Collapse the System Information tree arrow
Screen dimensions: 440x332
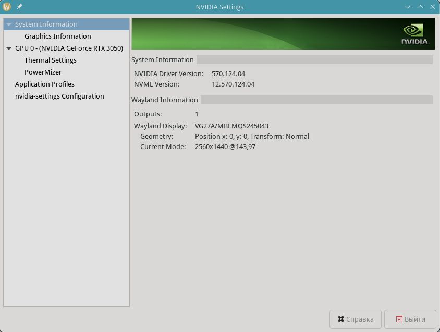pos(9,24)
